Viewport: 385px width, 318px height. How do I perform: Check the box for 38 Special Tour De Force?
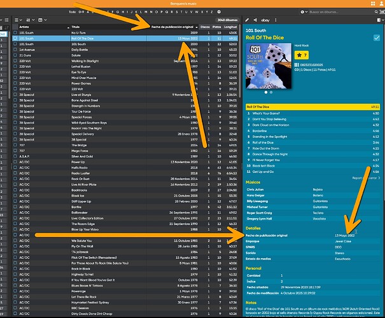click(x=15, y=111)
